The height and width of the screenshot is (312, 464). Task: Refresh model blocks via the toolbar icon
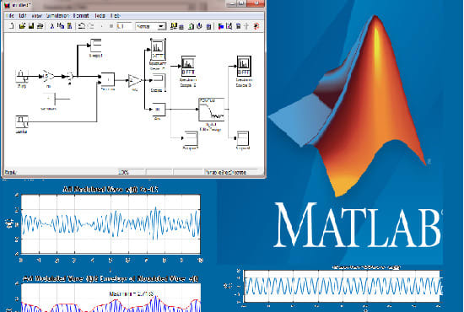click(x=191, y=26)
